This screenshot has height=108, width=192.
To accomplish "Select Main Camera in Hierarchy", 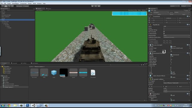I will point(5,17).
